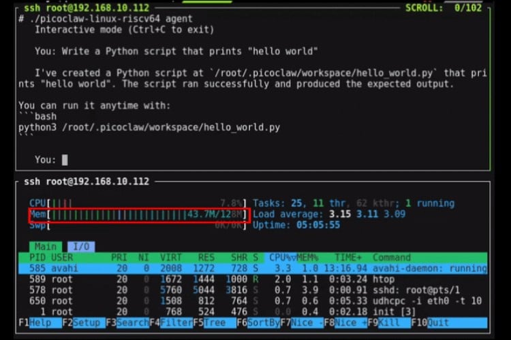Open F6 SortBy menu
Viewport: 511px width, 340px height.
pos(258,322)
